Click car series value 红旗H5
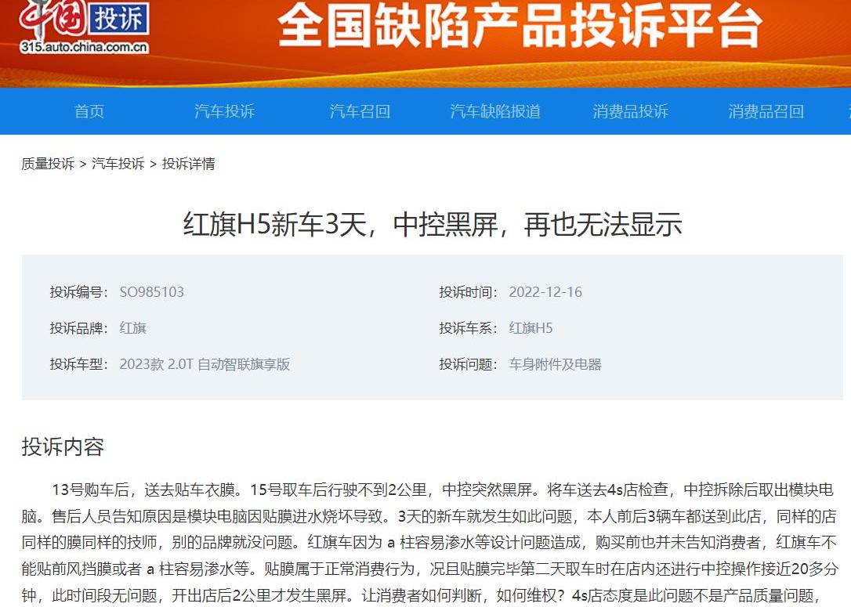851x607 pixels. 531,328
